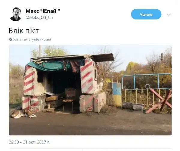Click the ™ symbol after ЧЕпай
Viewport: 180px width, 151px height.
point(58,10)
